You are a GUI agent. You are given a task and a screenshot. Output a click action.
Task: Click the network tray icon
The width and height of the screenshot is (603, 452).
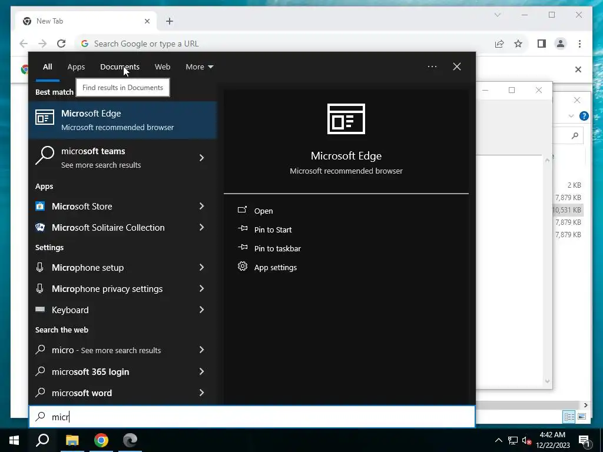[513, 440]
